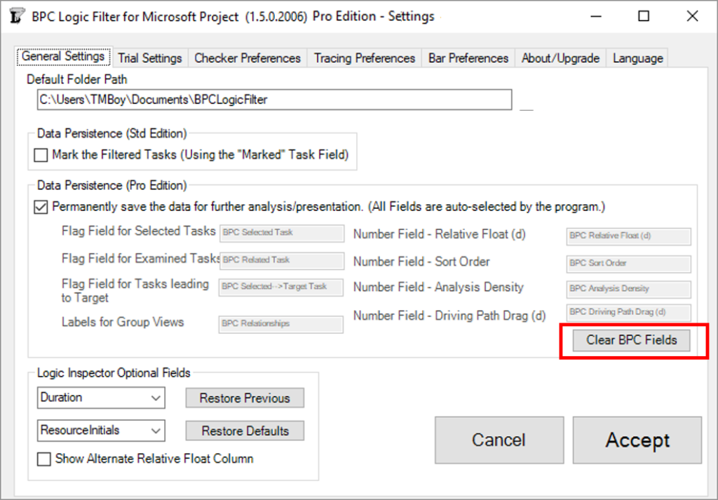Click Clear BPC Fields button
This screenshot has width=718, height=500.
click(x=628, y=340)
